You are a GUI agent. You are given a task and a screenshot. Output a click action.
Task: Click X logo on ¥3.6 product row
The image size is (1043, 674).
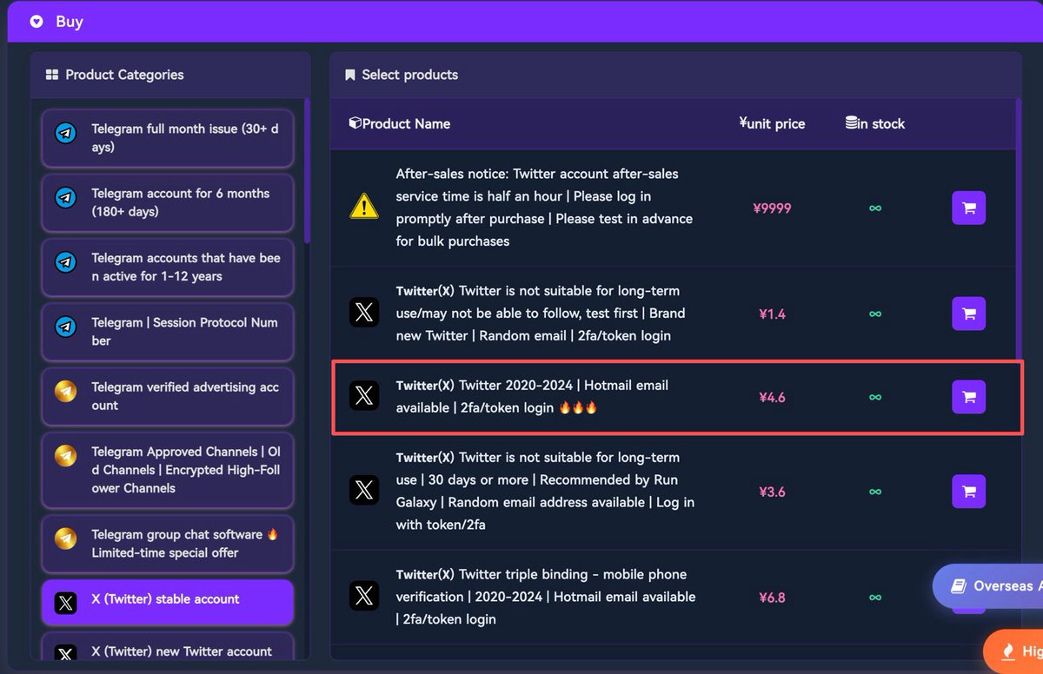click(364, 491)
